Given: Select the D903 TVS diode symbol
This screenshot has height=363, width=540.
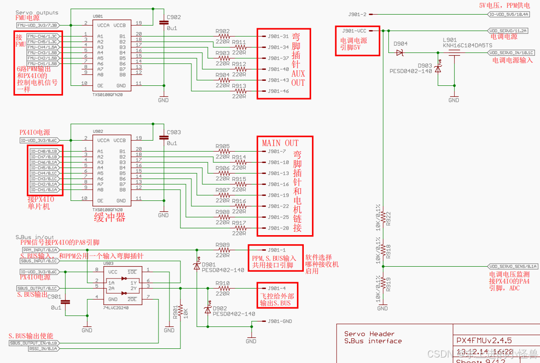Looking at the screenshot, I should [x=438, y=68].
